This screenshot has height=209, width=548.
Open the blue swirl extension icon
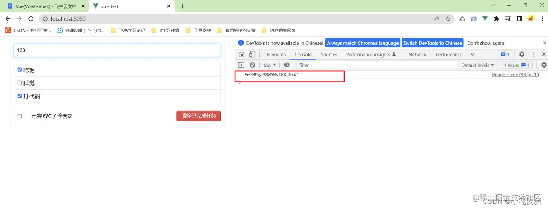(x=474, y=19)
